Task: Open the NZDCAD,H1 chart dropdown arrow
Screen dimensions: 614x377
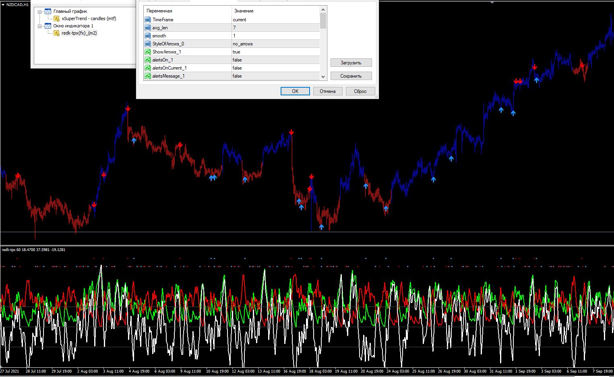Action: 3,4
